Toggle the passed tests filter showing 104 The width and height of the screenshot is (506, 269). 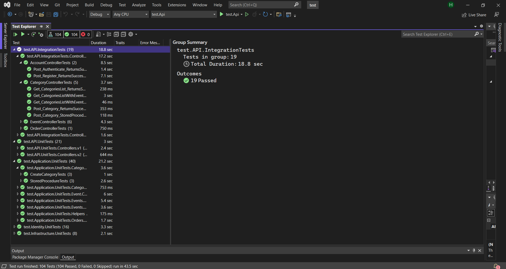(71, 34)
